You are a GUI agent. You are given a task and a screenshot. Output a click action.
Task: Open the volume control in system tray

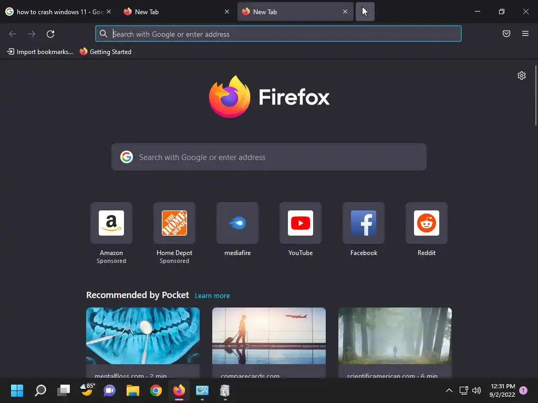click(x=476, y=390)
